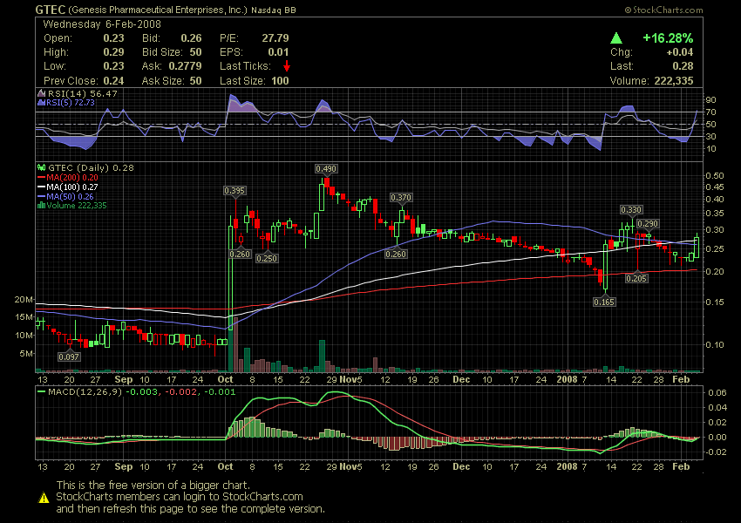Click the Ask value 0.2779
741x523 pixels.
(x=185, y=66)
